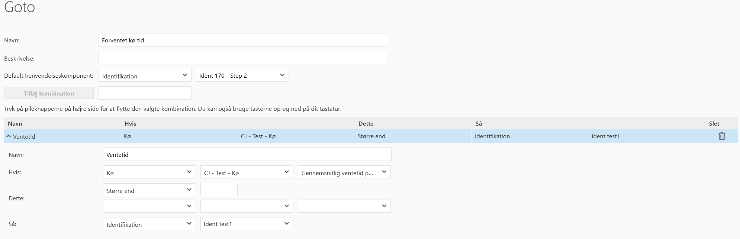This screenshot has width=740, height=239.
Task: Edit the Ventetid name field
Action: click(x=247, y=155)
